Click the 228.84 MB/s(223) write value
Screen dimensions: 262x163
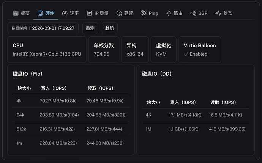[58, 143]
